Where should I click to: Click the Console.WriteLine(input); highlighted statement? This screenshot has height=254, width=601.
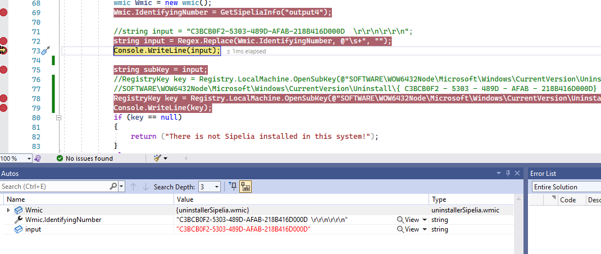point(167,51)
